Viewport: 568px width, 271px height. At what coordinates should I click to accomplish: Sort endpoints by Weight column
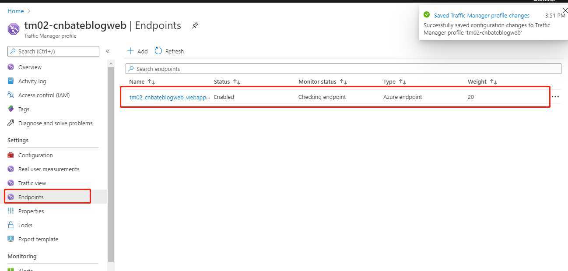tap(483, 81)
